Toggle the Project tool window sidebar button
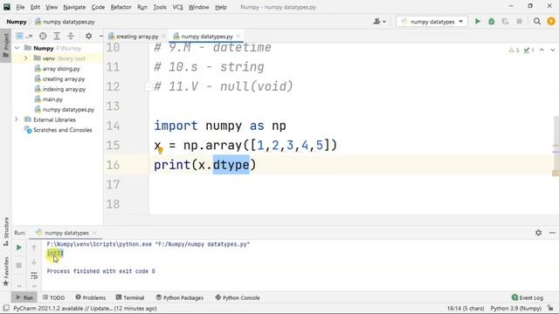559x314 pixels. [6, 45]
